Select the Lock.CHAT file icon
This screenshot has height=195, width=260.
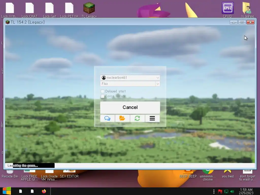coord(29,10)
